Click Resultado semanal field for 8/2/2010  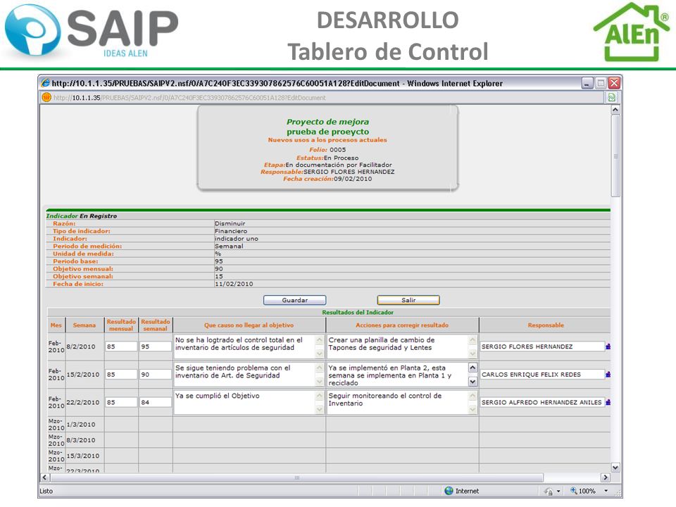(x=155, y=346)
